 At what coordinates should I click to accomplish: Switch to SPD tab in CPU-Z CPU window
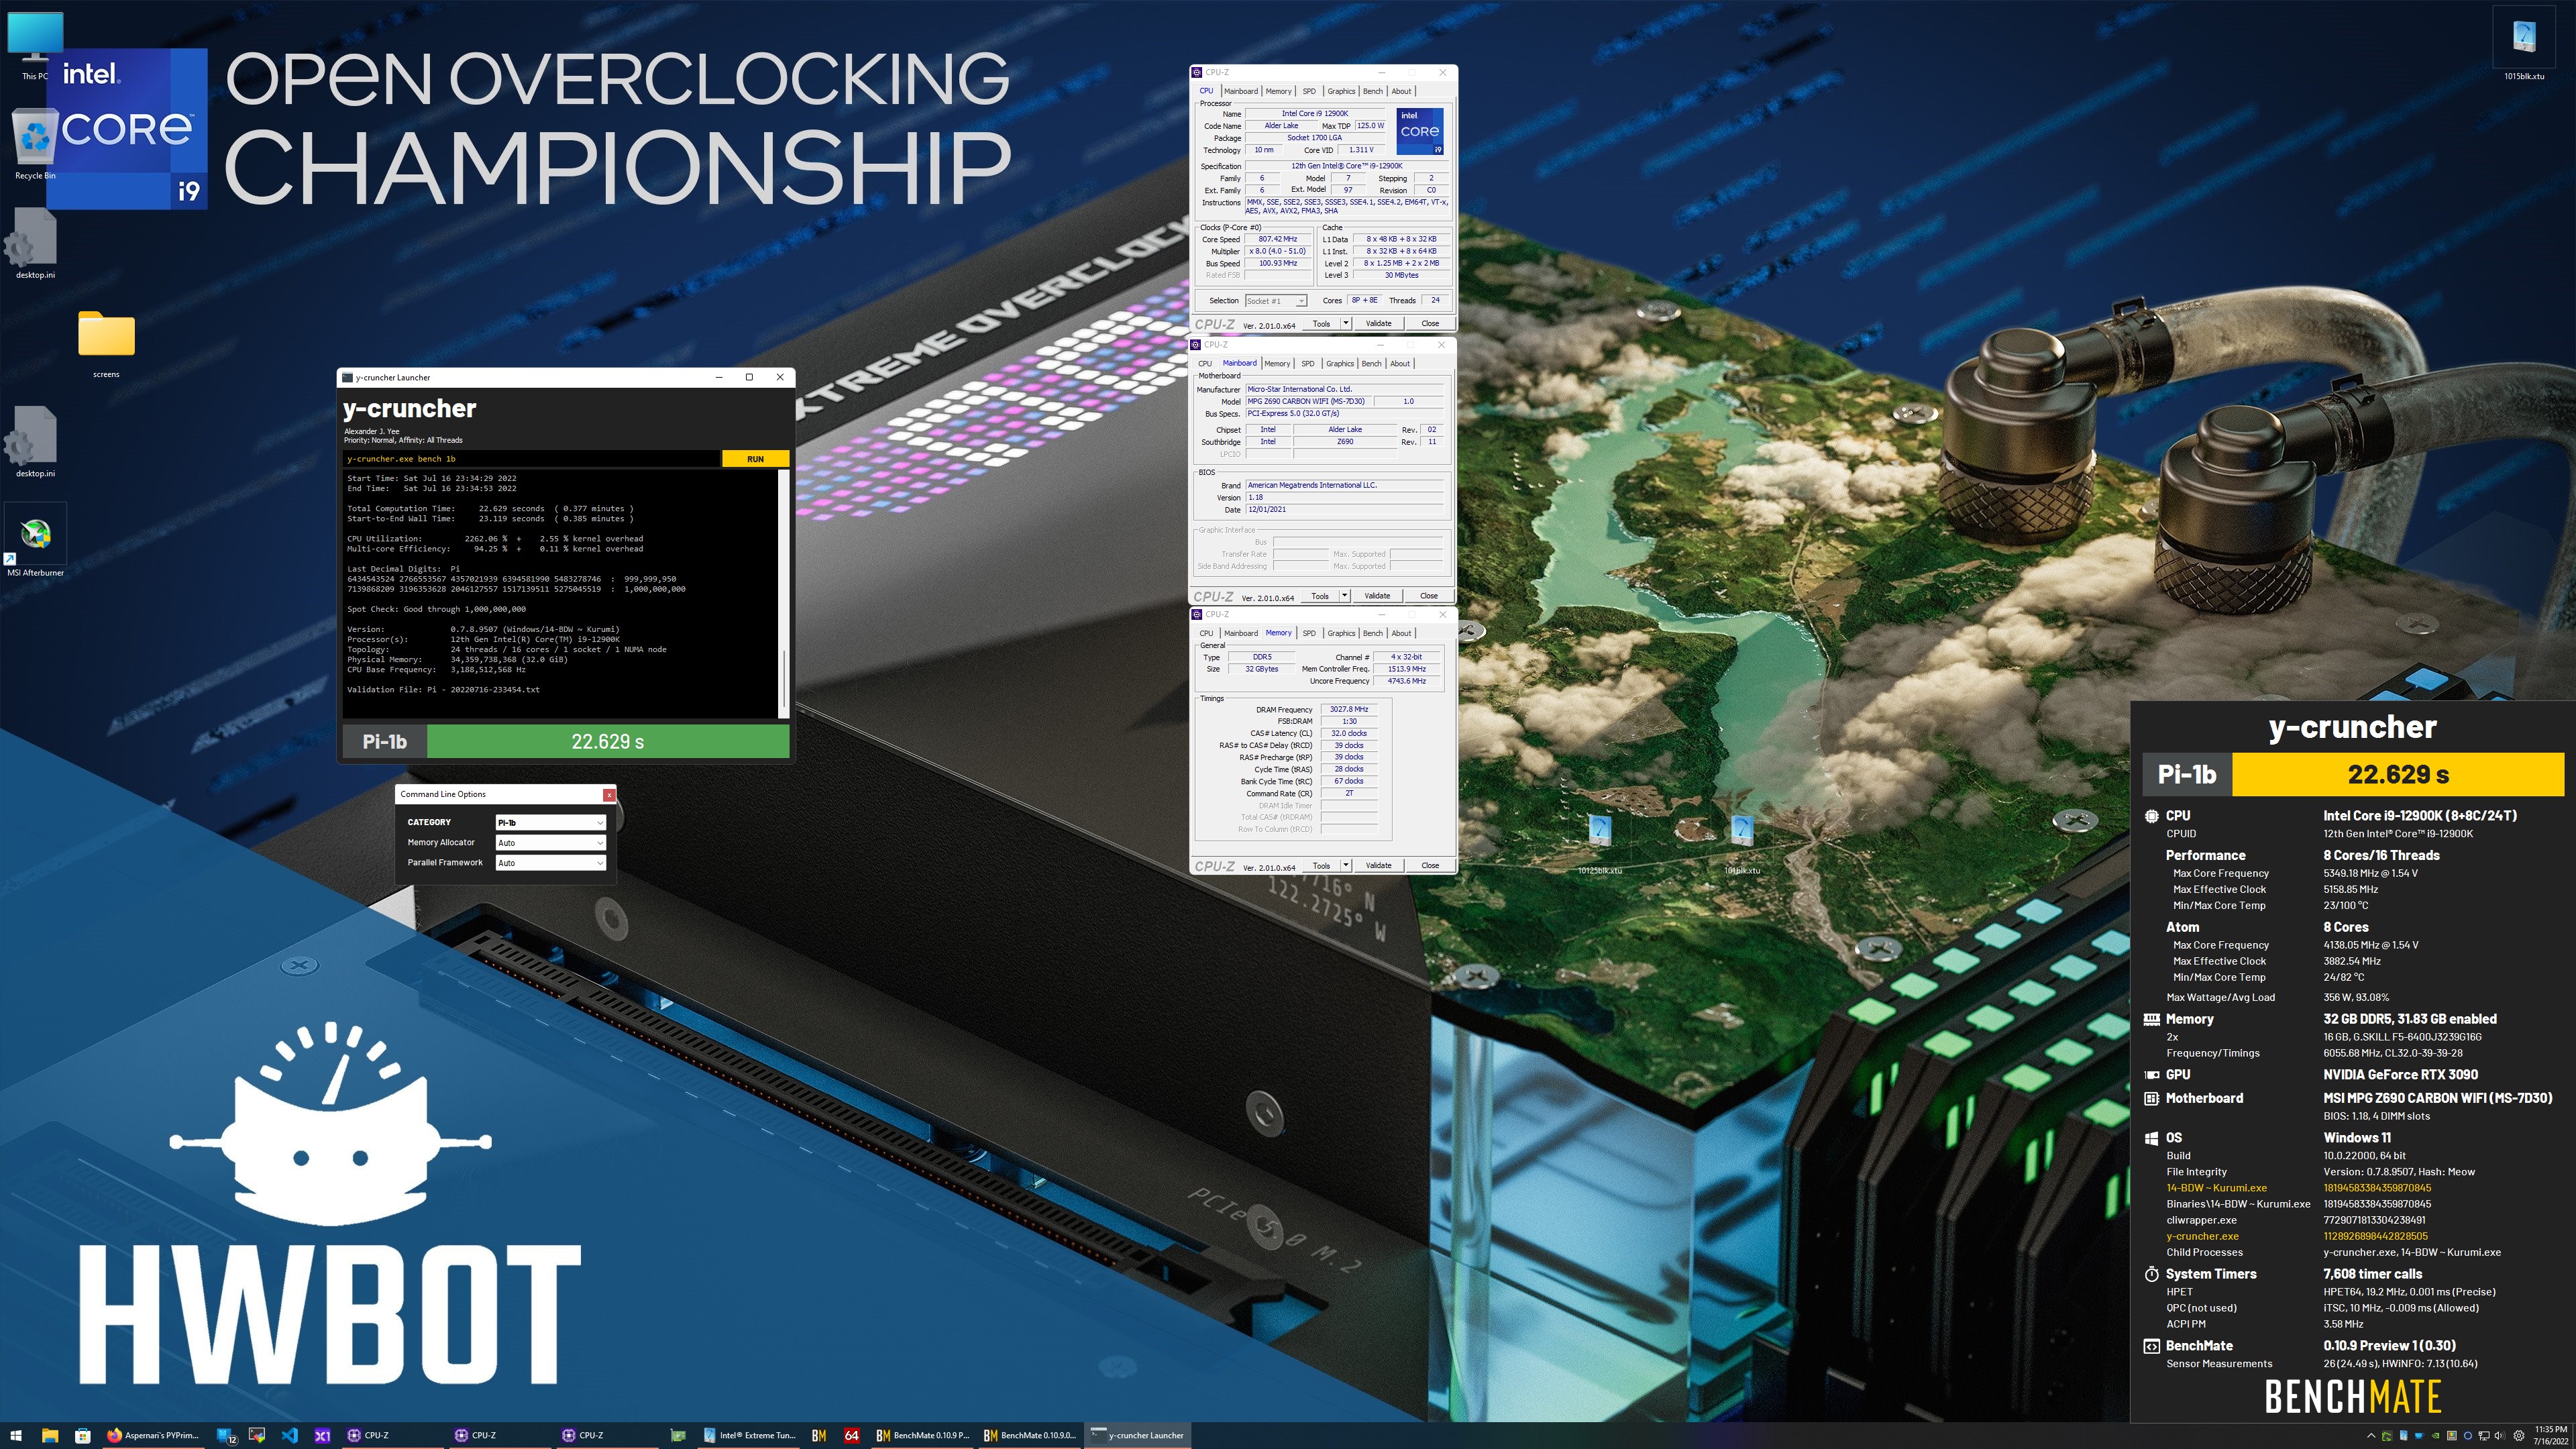tap(1309, 91)
